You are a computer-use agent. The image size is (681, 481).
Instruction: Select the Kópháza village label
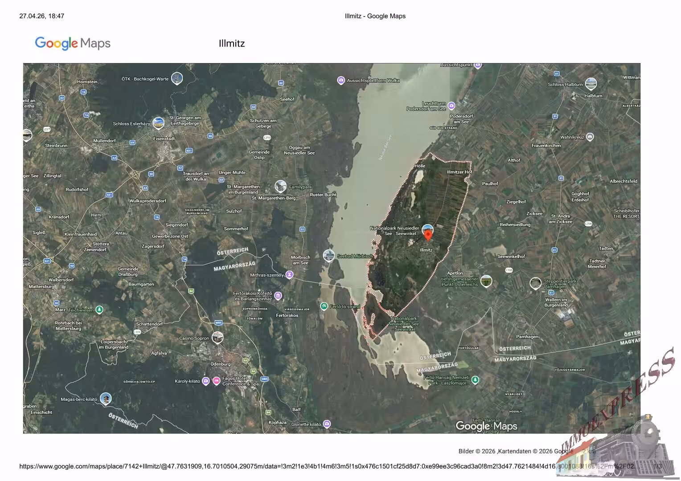[x=278, y=422]
